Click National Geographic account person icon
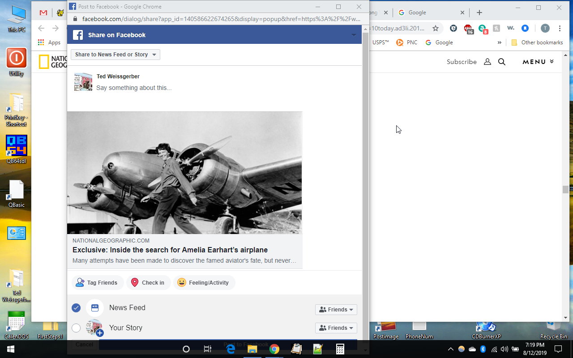Viewport: 573px width, 358px height. pyautogui.click(x=487, y=62)
